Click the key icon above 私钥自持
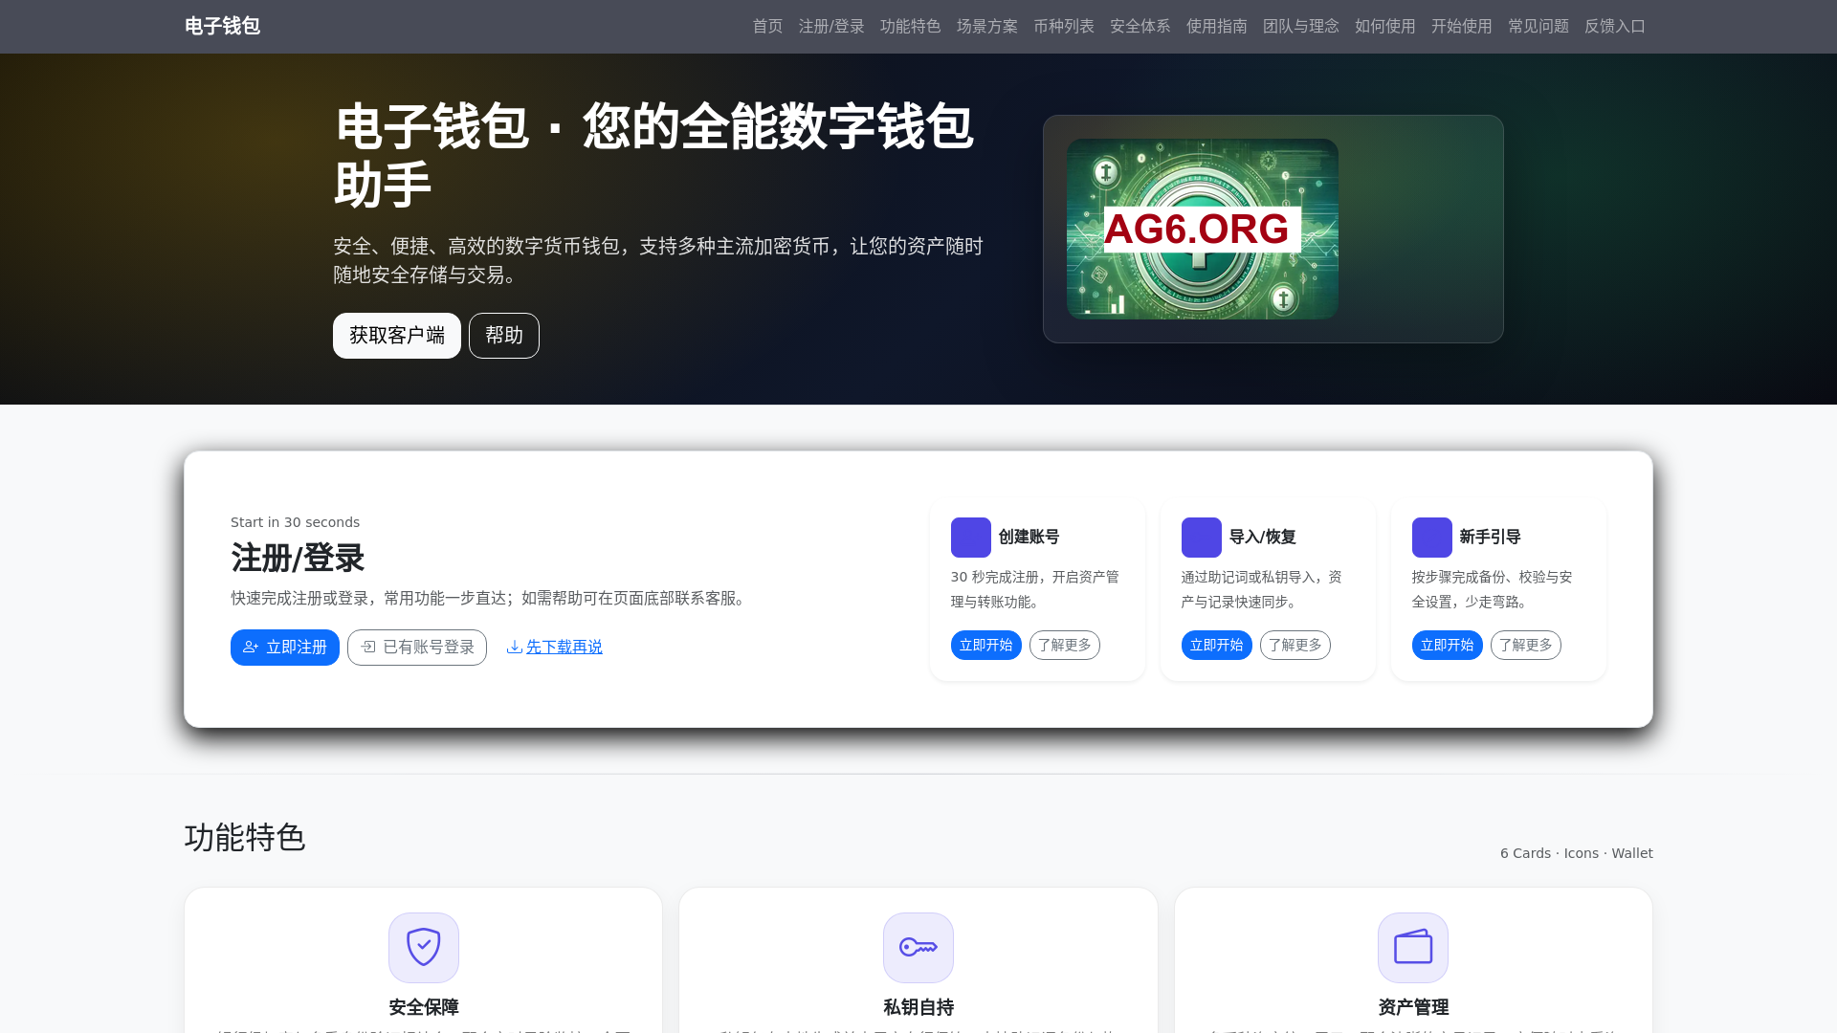Viewport: 1837px width, 1033px height. (918, 947)
